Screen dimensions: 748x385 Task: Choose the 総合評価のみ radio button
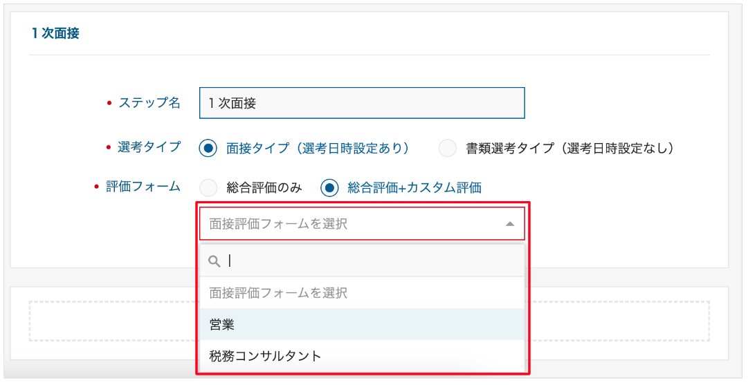208,187
